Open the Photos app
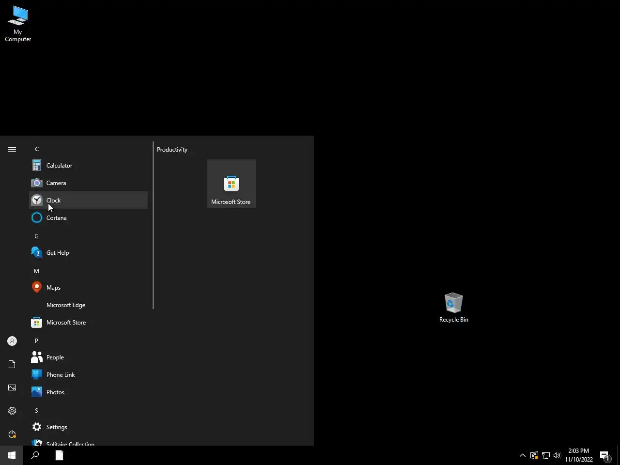The width and height of the screenshot is (620, 465). point(89,392)
